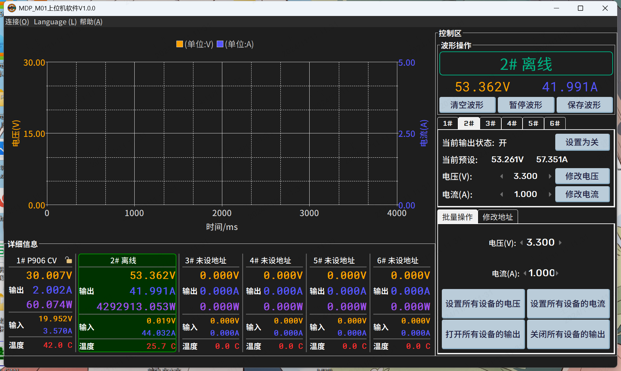
Task: Increase channel voltage with right arrow
Action: pyautogui.click(x=550, y=176)
